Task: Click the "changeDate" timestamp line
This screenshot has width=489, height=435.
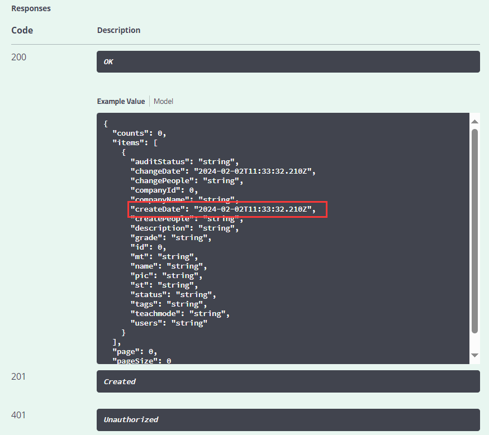Action: point(223,171)
